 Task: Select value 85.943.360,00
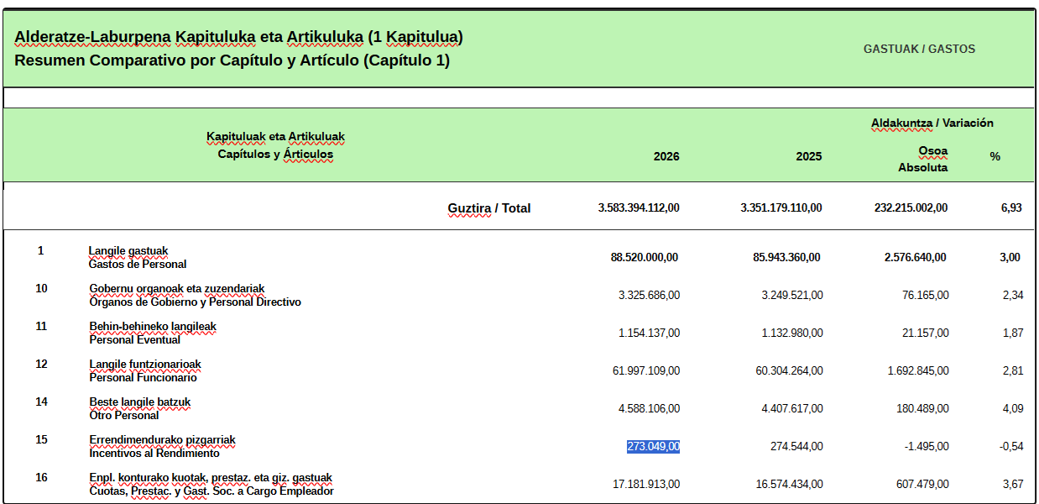coord(786,258)
